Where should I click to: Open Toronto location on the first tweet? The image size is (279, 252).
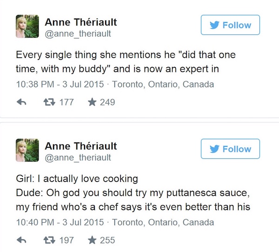click(163, 84)
